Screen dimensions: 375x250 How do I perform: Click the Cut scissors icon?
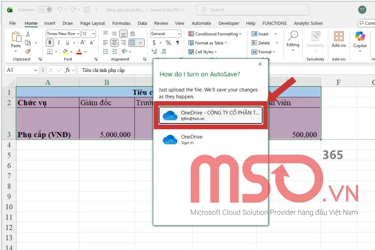point(28,34)
